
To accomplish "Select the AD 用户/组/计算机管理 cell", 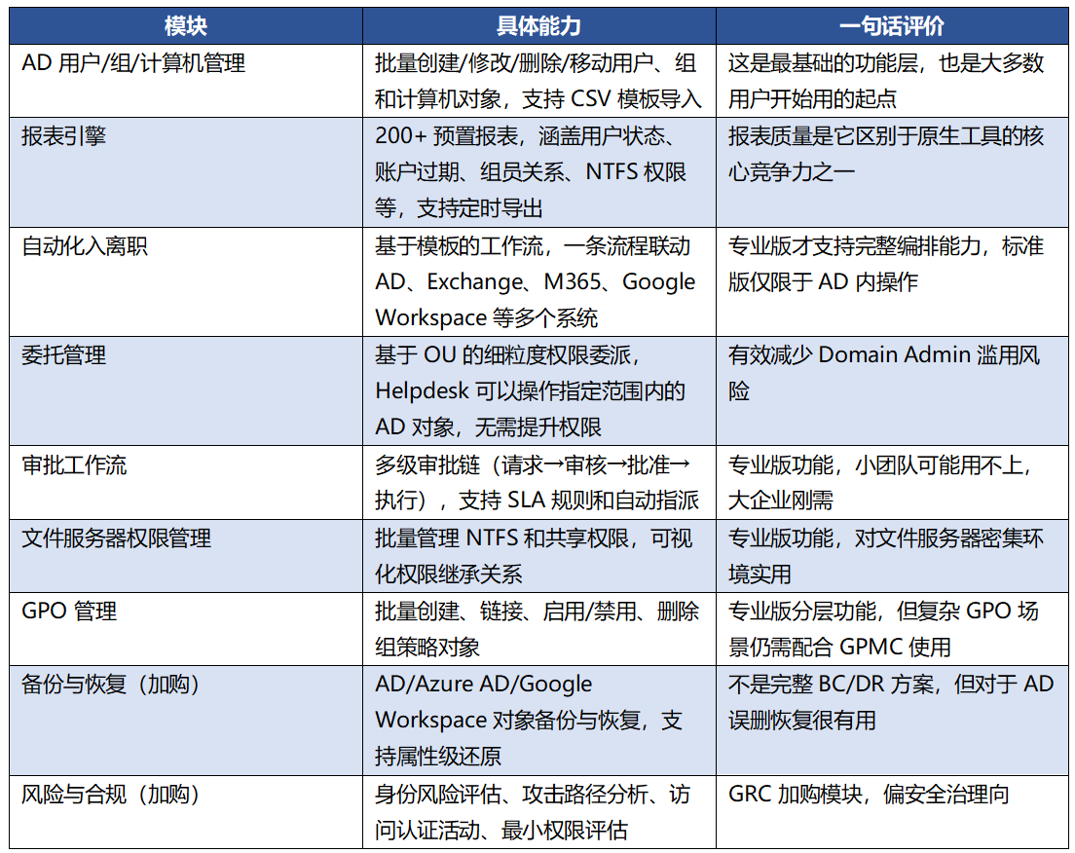I will 186,81.
